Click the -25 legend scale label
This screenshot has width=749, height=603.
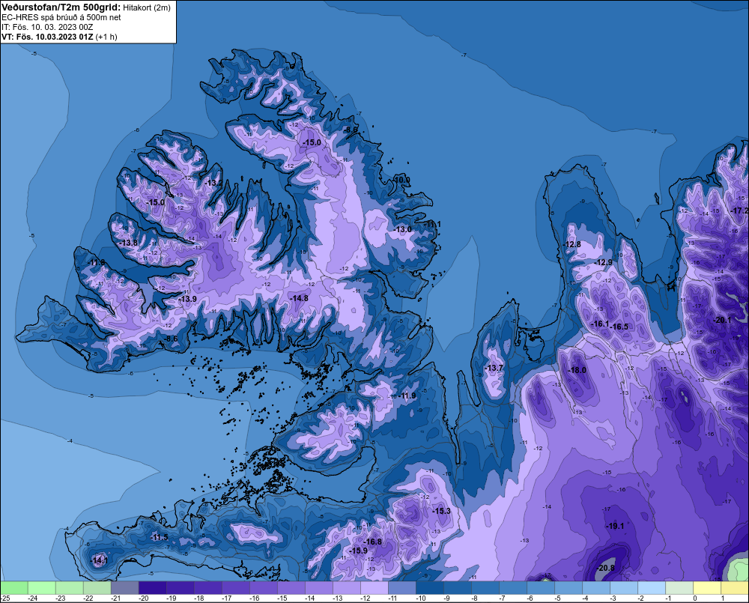[4, 599]
